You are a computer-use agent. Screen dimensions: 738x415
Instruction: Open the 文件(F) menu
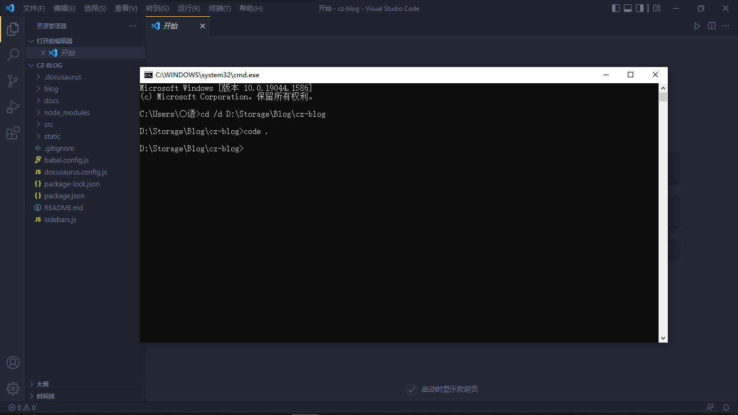pos(34,8)
